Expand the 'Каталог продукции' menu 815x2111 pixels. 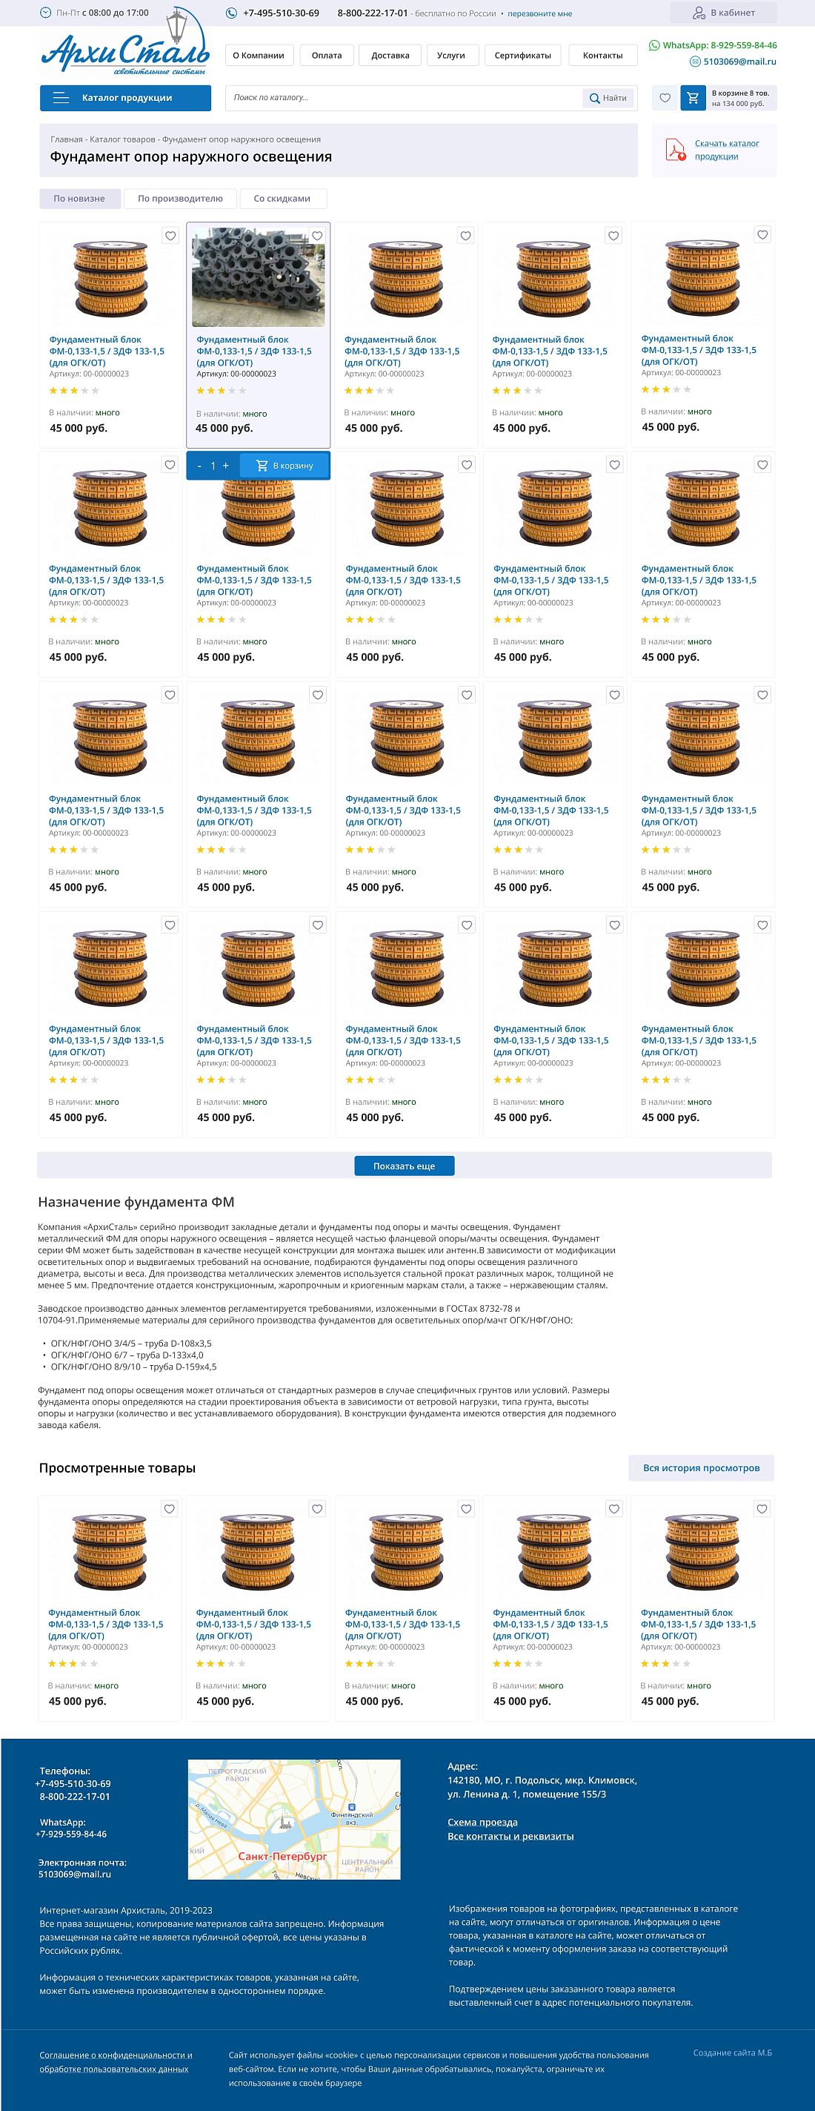click(126, 99)
